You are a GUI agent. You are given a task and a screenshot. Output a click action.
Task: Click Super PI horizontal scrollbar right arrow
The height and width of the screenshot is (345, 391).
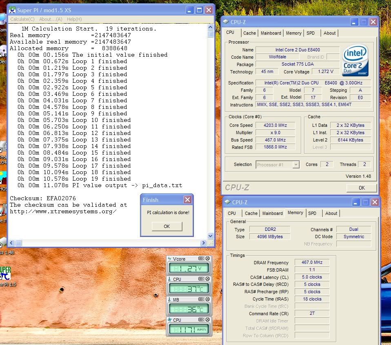coord(204,243)
